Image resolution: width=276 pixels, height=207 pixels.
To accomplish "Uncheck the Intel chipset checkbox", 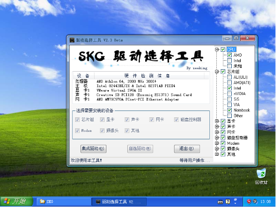I will 229,88.
